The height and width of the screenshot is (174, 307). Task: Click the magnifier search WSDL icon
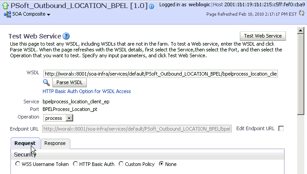pos(47,83)
